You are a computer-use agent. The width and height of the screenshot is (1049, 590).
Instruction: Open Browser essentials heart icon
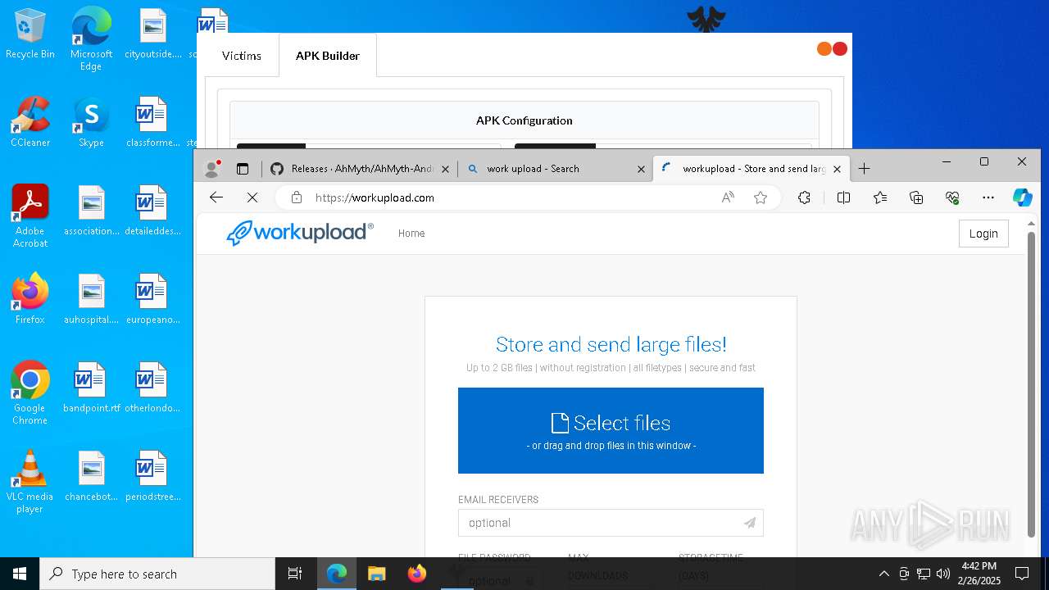coord(952,197)
